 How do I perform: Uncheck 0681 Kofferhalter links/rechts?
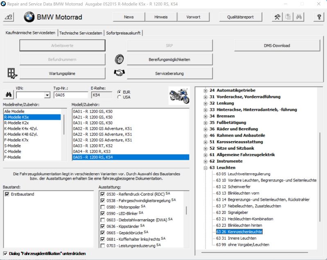pyautogui.click(x=103, y=240)
